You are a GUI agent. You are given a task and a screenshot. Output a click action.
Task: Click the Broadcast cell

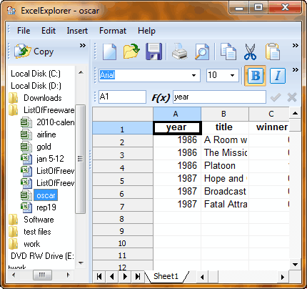(225, 192)
